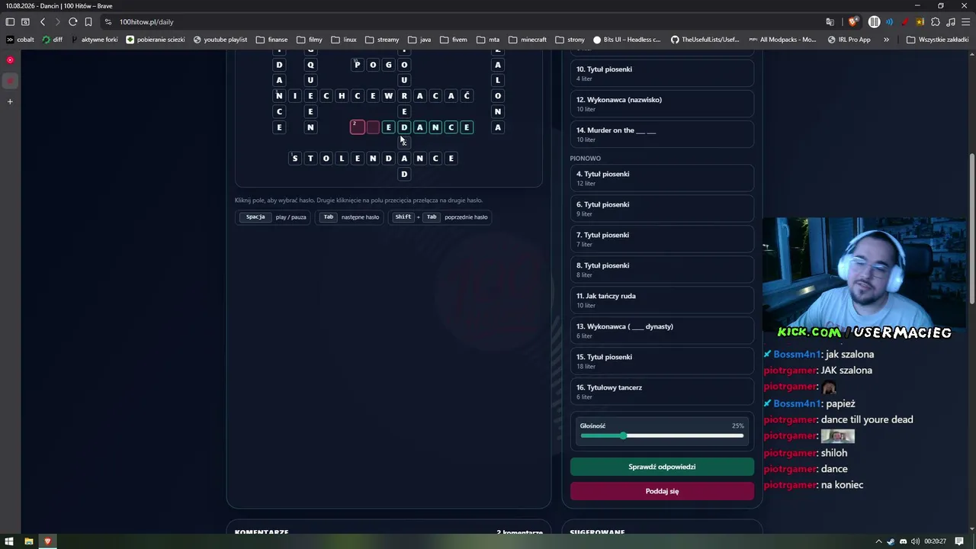
Task: Open the cobalt bookmark
Action: coord(21,40)
